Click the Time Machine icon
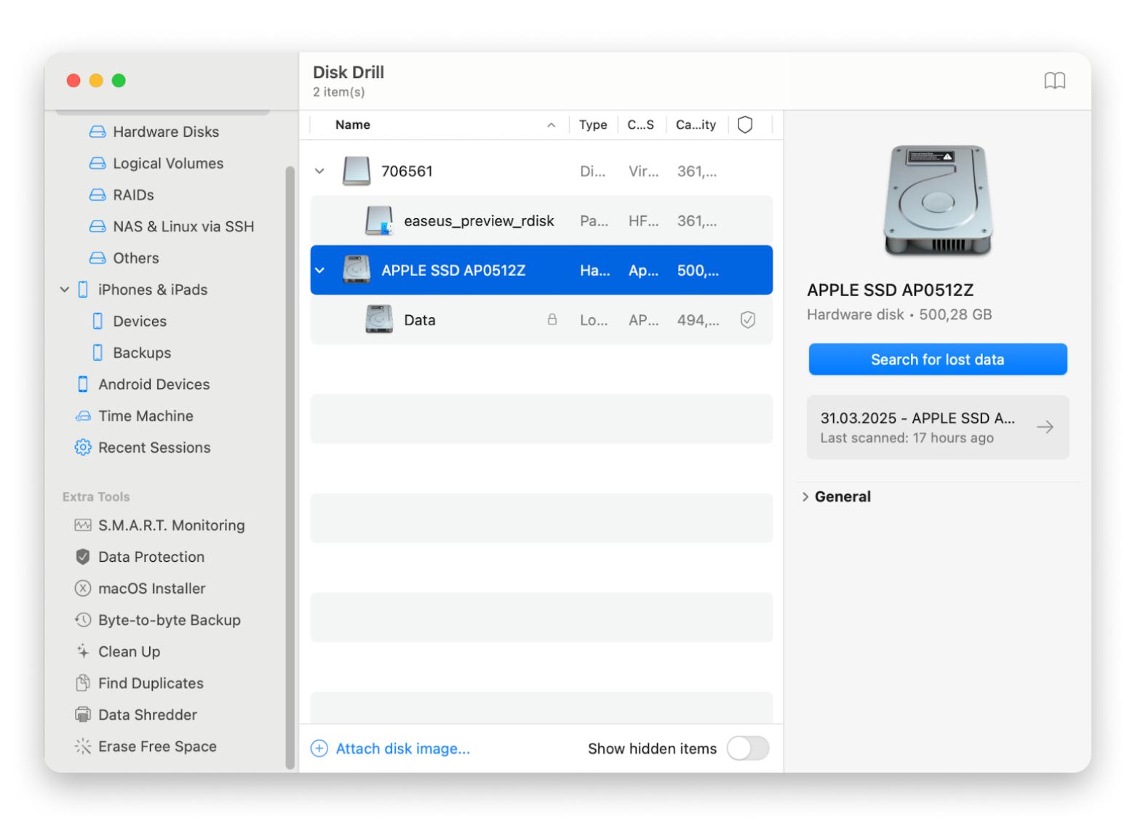This screenshot has width=1135, height=831. 83,416
